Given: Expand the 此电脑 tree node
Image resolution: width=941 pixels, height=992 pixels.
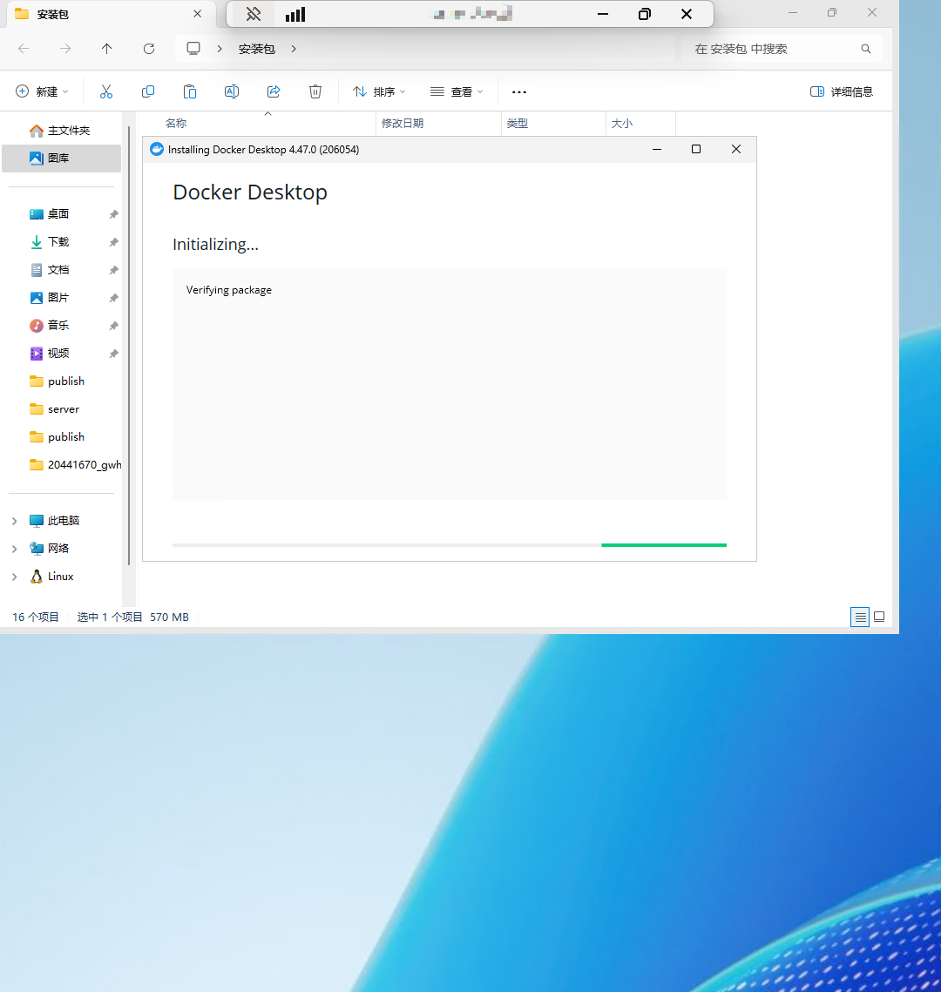Looking at the screenshot, I should tap(15, 521).
